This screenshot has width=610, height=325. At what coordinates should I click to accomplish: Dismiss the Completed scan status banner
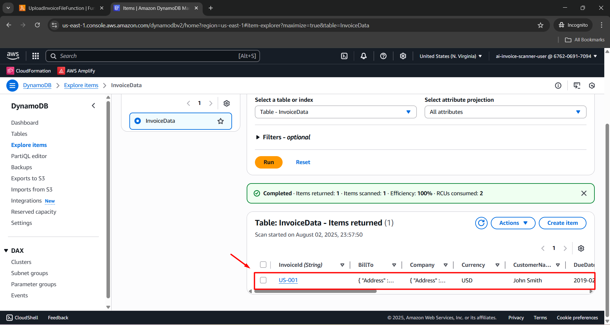(x=584, y=193)
